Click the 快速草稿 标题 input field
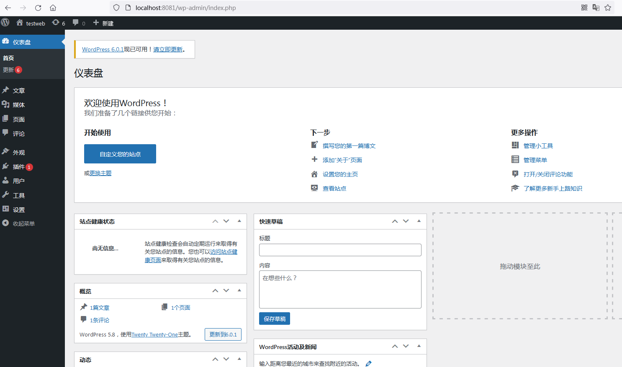This screenshot has height=367, width=622. (340, 250)
